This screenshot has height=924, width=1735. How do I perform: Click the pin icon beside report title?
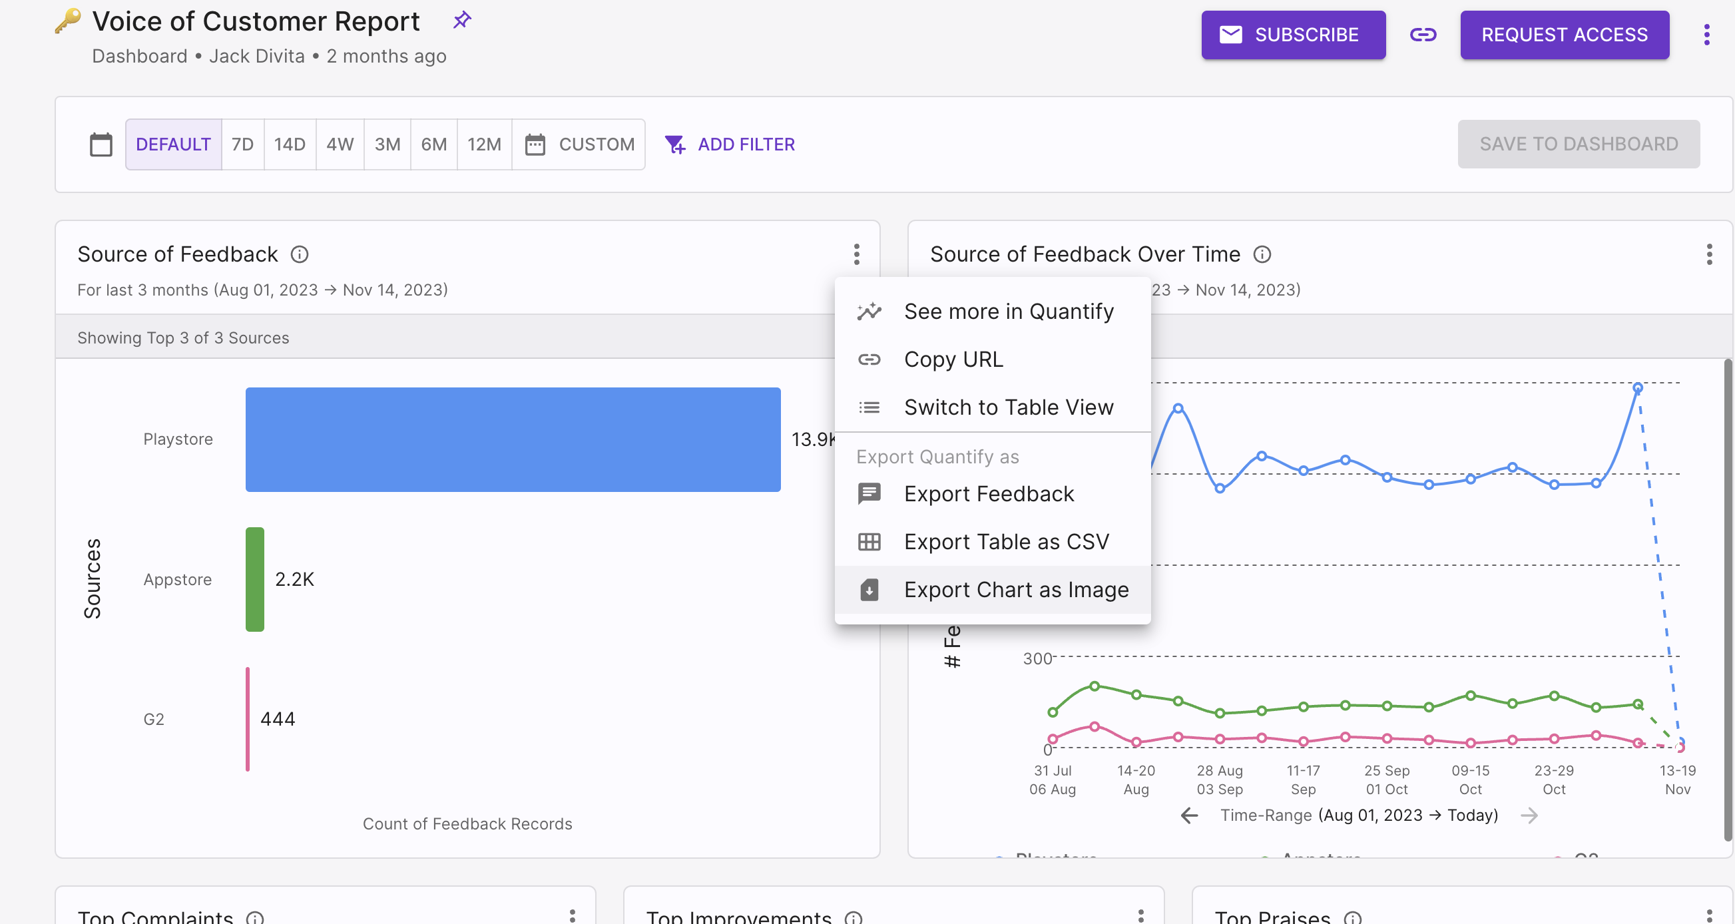[461, 20]
